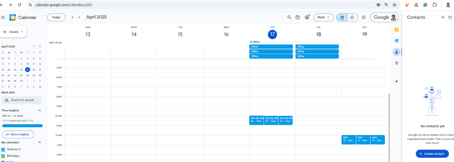
Task: Open the main menu hamburger icon
Action: tap(3, 18)
